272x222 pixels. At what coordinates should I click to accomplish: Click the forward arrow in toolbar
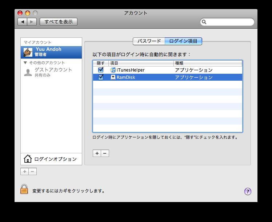click(32, 22)
